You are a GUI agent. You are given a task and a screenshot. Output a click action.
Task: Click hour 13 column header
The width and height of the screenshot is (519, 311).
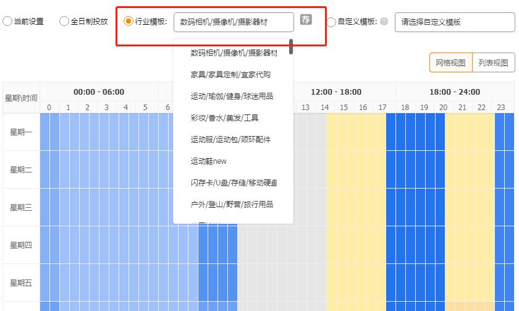click(x=305, y=108)
